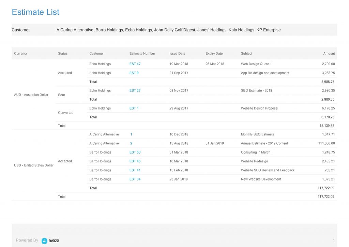The height and width of the screenshot is (247, 349).
Task: Select amount 1,347.71
Action: [328, 134]
